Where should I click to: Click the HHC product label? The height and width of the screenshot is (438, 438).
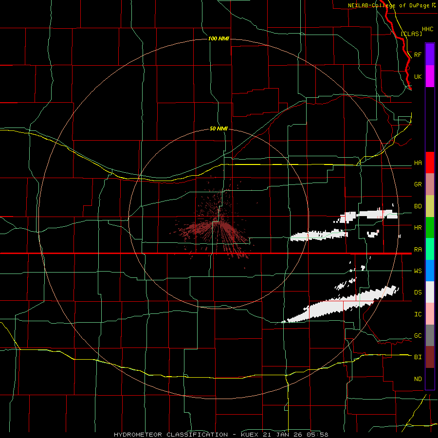428,29
